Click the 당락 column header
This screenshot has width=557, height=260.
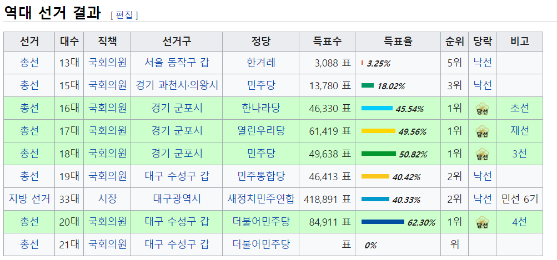(x=483, y=42)
